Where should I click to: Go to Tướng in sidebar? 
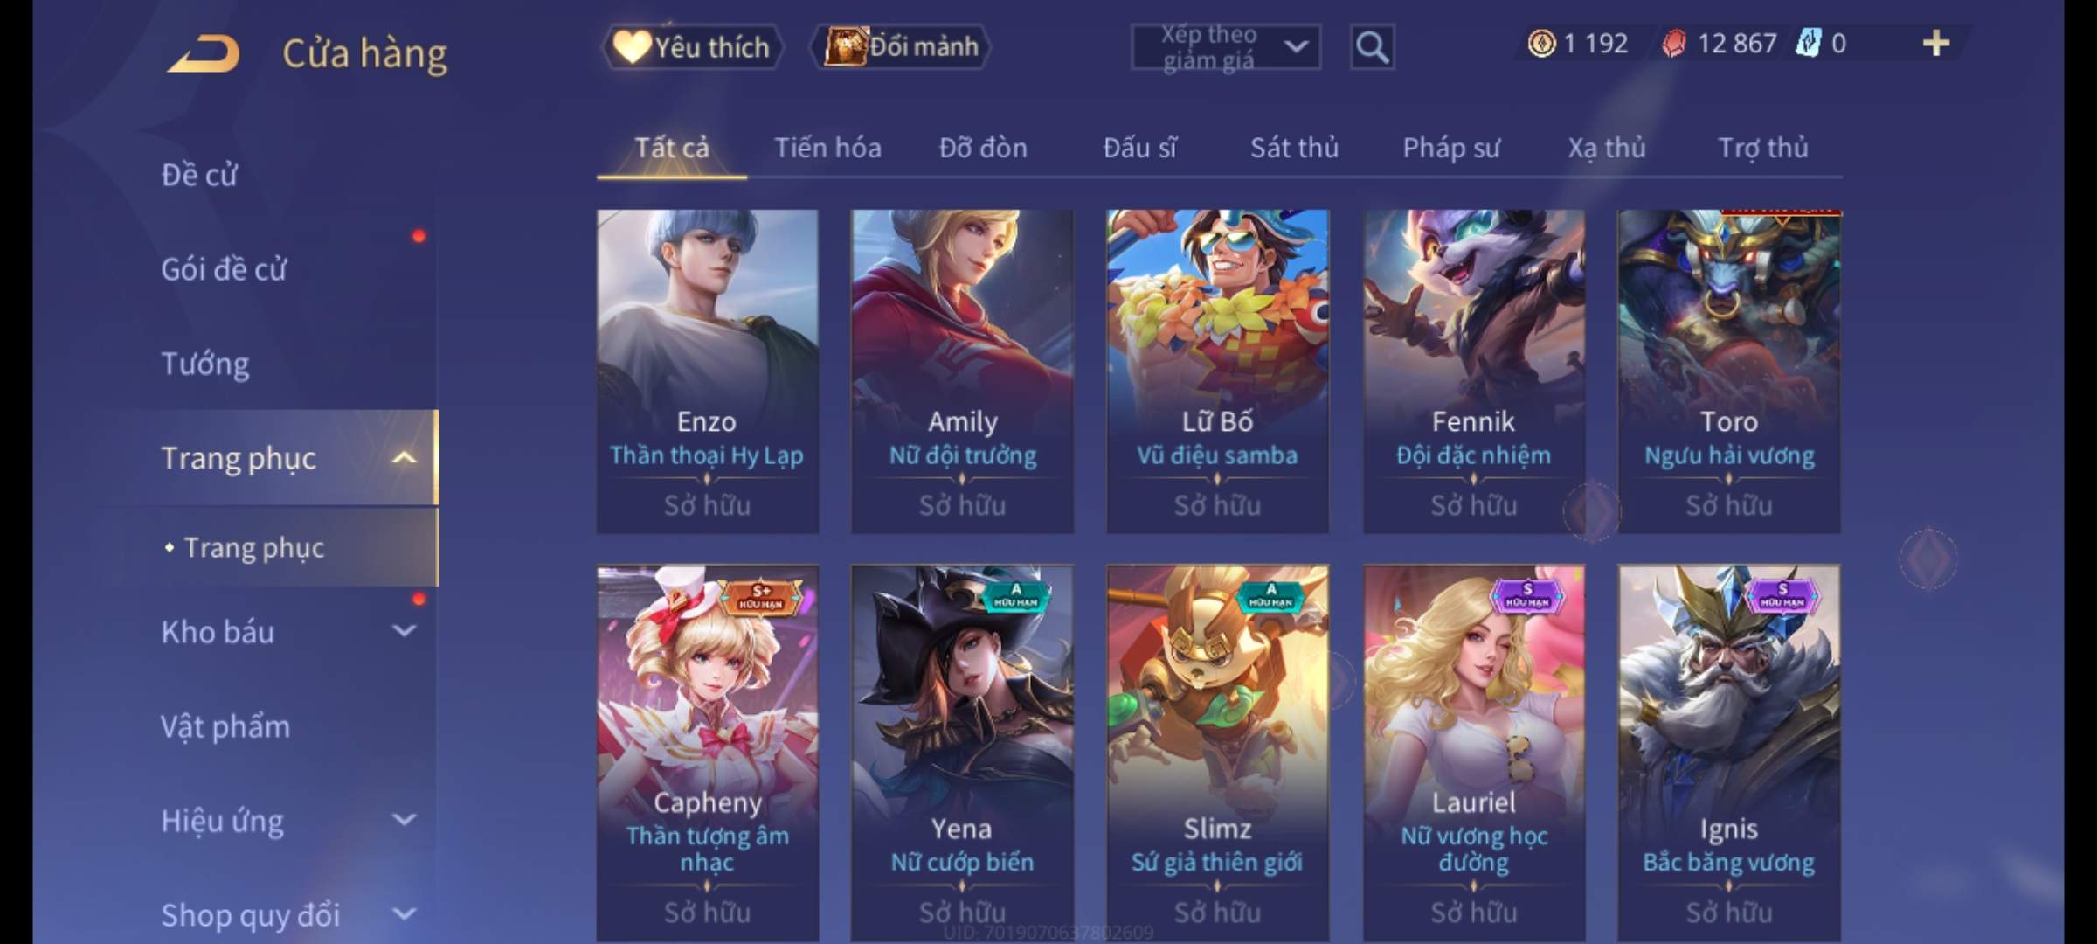[x=205, y=364]
